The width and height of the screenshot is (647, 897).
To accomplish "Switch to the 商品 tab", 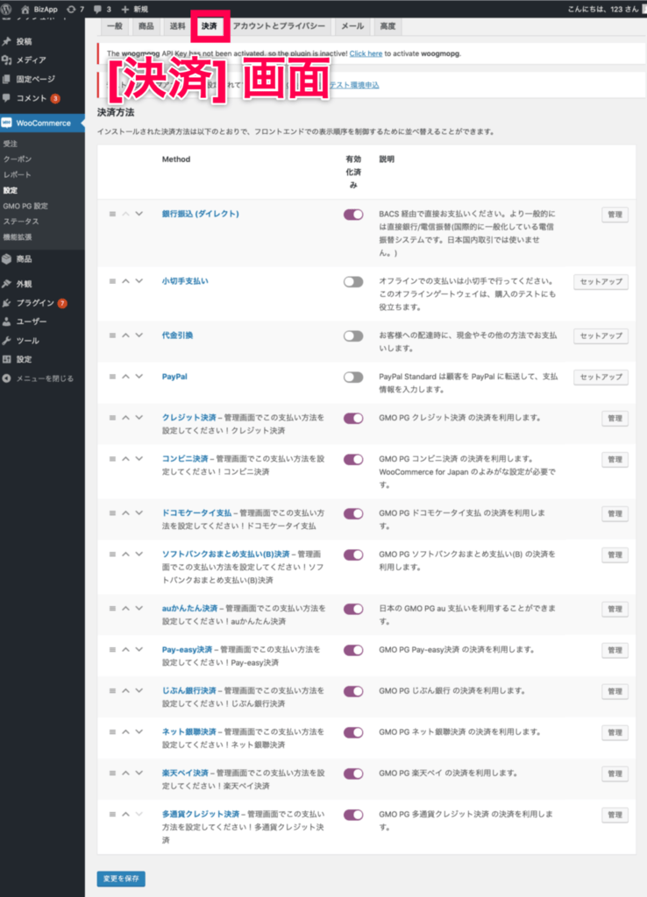I will pyautogui.click(x=146, y=26).
